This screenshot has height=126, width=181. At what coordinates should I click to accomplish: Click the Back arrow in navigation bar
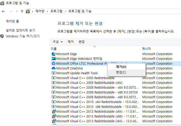(3, 11)
